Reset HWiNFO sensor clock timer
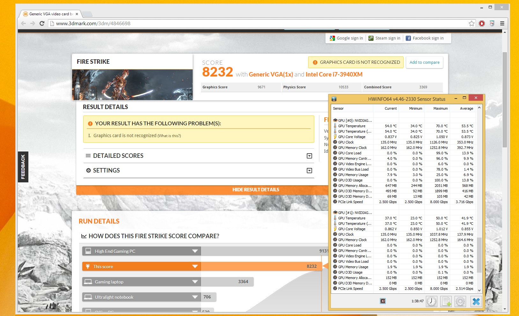The image size is (519, 316). (x=432, y=301)
